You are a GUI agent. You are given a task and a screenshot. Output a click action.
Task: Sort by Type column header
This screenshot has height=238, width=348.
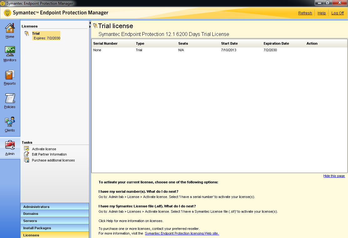[140, 43]
